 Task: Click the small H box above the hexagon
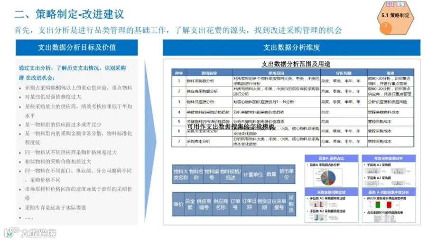[390, 4]
